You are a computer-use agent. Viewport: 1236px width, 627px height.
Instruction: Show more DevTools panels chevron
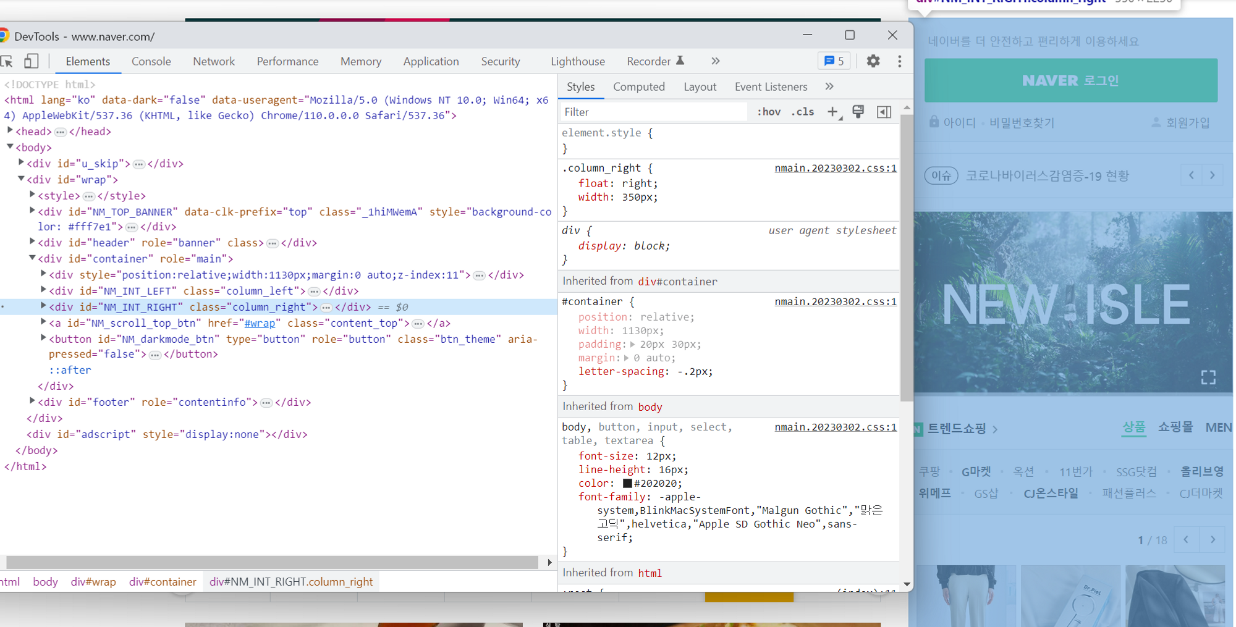[716, 61]
